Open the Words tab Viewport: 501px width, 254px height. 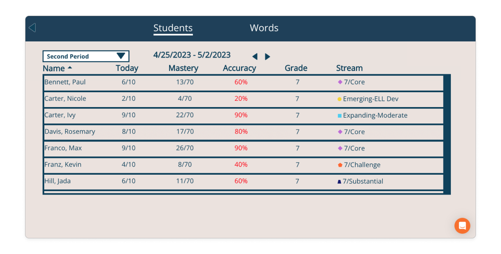264,28
